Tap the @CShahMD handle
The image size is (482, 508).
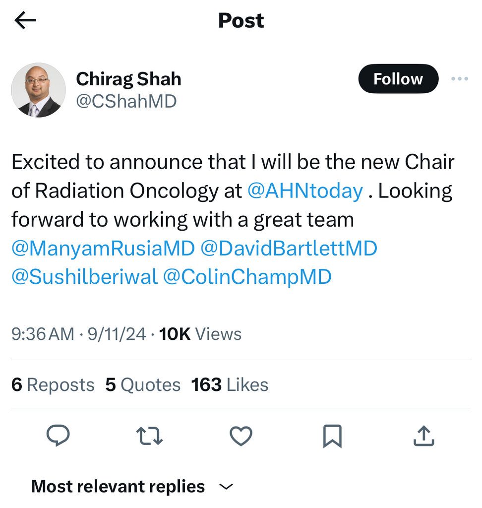pyautogui.click(x=126, y=102)
